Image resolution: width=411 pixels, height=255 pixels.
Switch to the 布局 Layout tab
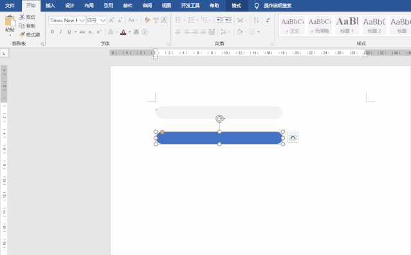click(89, 6)
